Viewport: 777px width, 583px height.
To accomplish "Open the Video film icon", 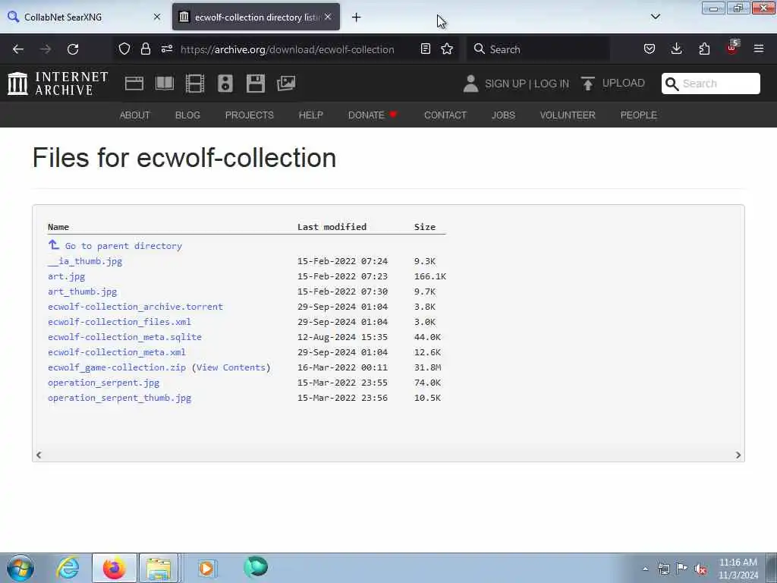I will [x=195, y=84].
